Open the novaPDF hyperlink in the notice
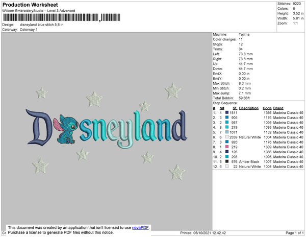This screenshot has height=237, width=306. click(140, 228)
